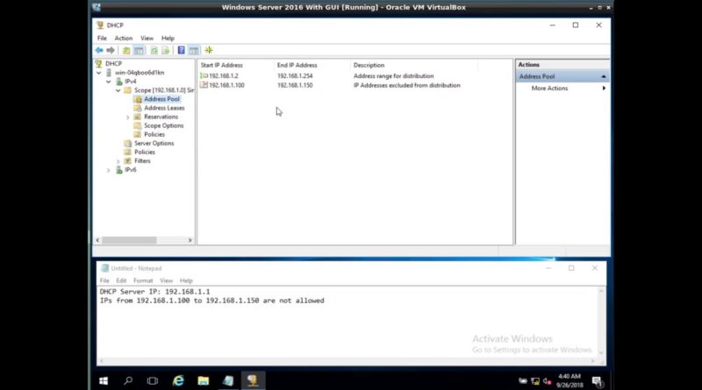Click the yellow star New Exclusion icon

pyautogui.click(x=209, y=51)
